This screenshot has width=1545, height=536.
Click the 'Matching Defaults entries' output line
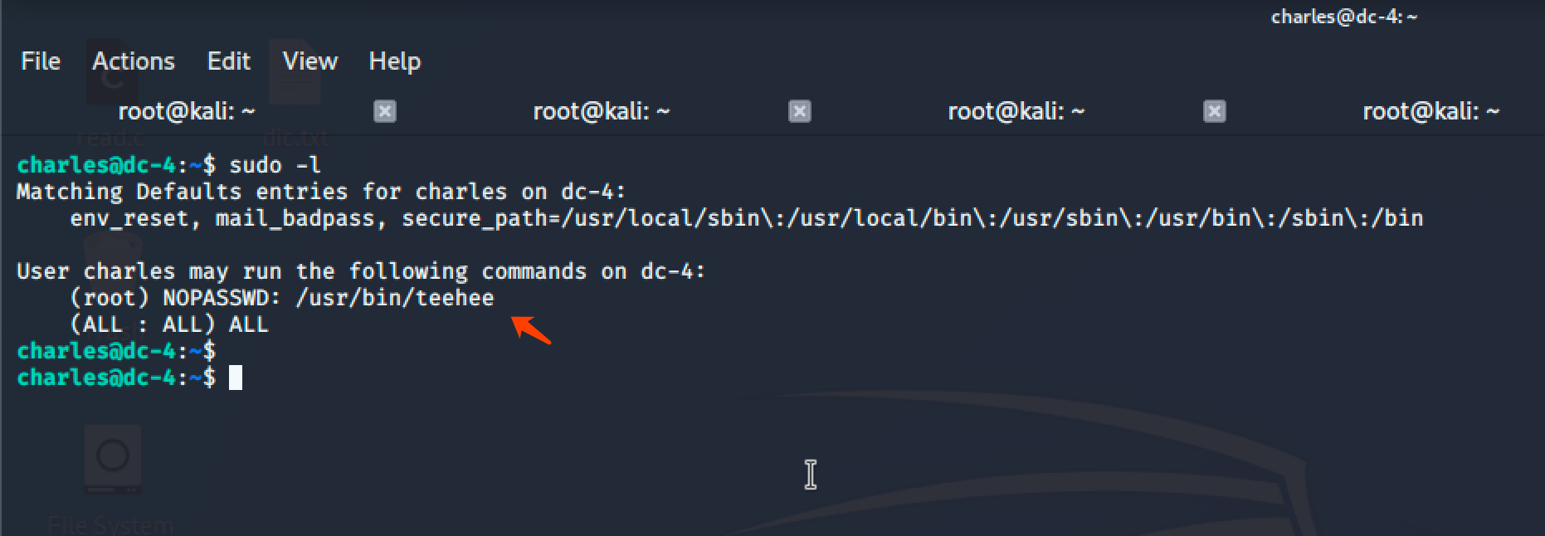(320, 192)
